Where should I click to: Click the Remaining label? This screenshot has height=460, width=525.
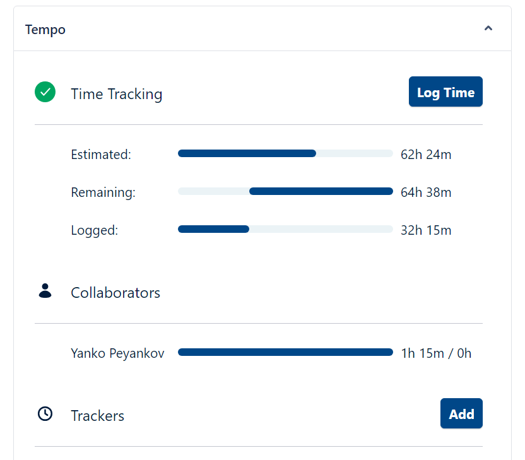coord(103,192)
